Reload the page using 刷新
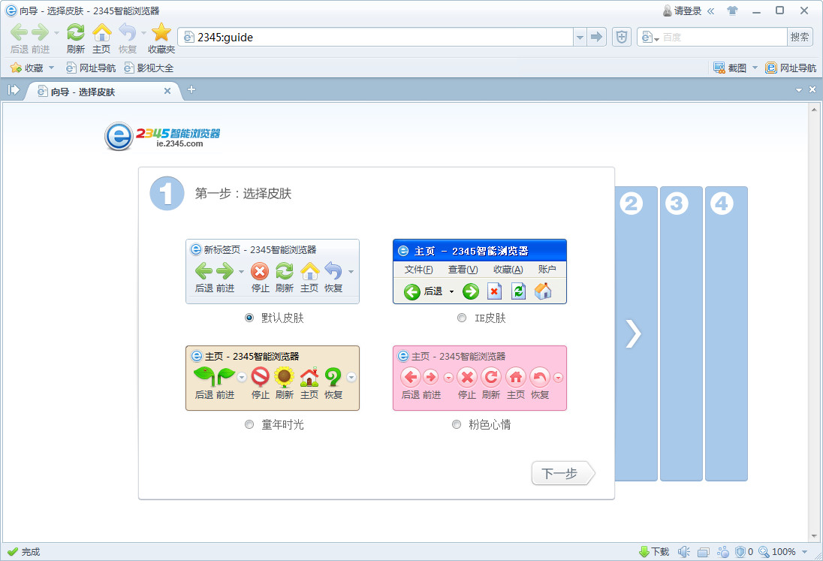This screenshot has width=823, height=561. tap(76, 32)
